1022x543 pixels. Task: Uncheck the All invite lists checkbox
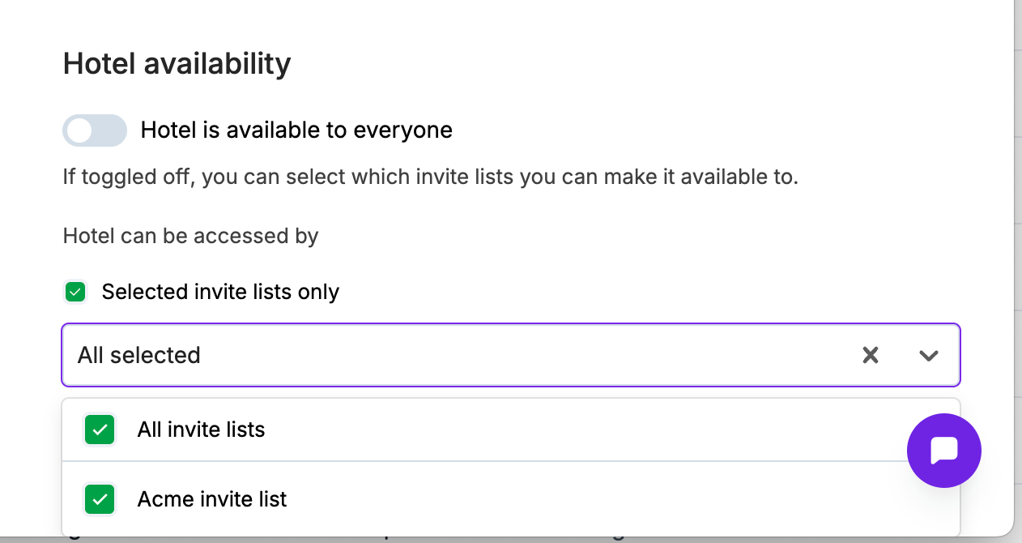coord(100,430)
